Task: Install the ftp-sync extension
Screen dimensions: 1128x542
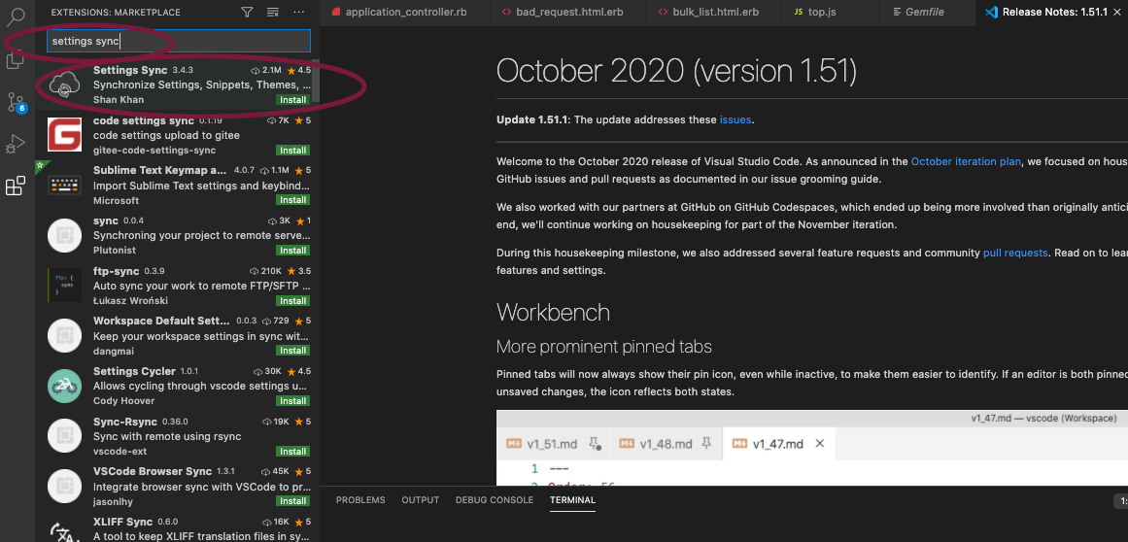Action: click(293, 300)
